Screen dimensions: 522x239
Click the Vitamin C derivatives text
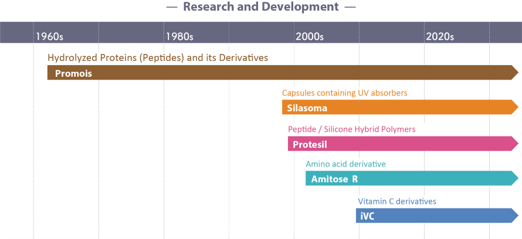[x=397, y=201]
